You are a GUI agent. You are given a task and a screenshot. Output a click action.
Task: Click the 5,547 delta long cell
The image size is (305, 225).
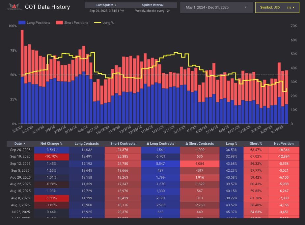[x=160, y=163]
